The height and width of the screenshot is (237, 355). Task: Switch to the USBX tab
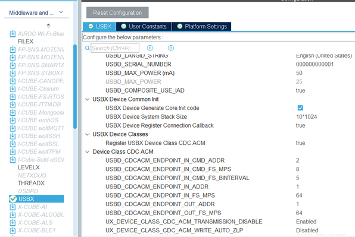point(99,26)
